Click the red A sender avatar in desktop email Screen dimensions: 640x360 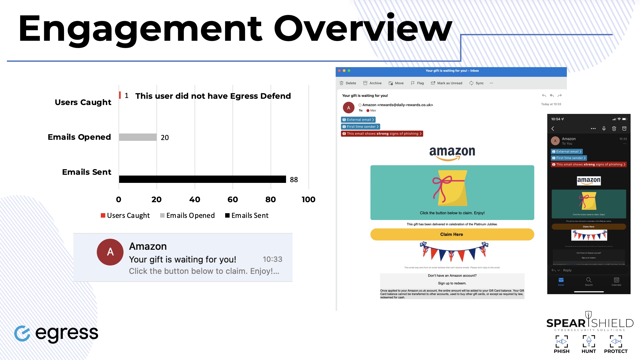[x=348, y=108]
